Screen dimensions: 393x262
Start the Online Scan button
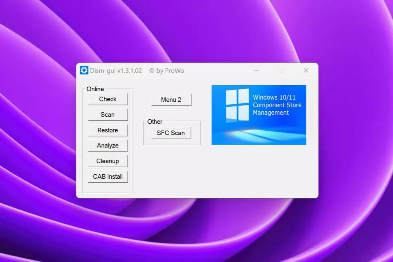pos(108,115)
